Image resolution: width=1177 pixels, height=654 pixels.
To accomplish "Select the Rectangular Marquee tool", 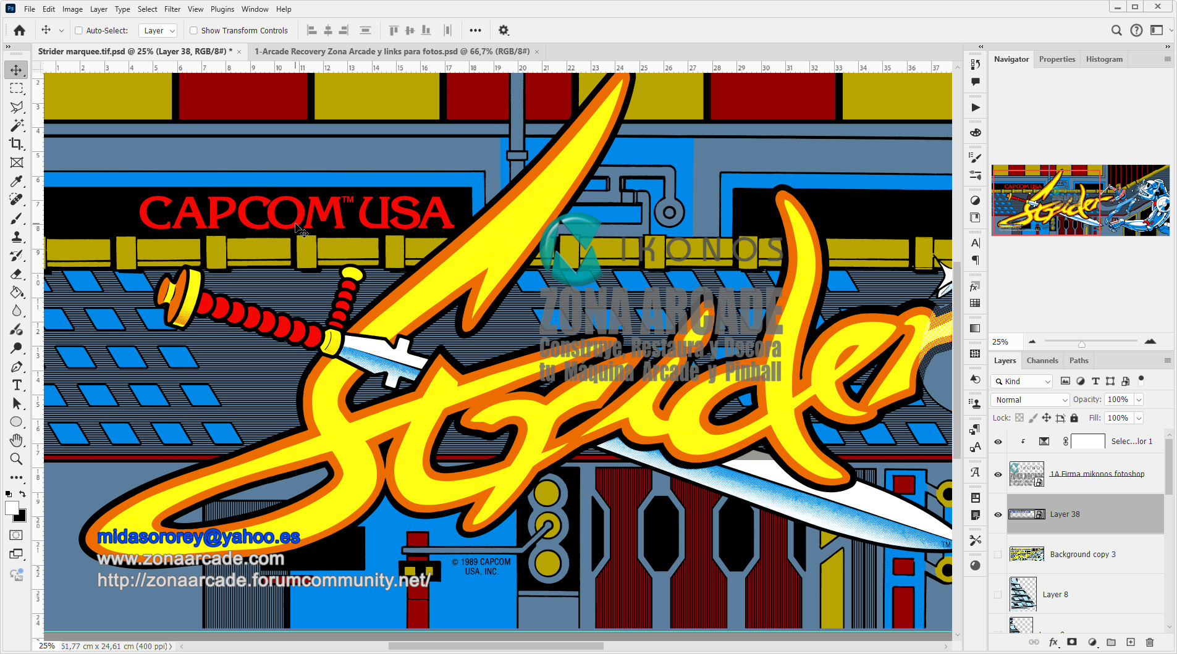I will coord(16,88).
